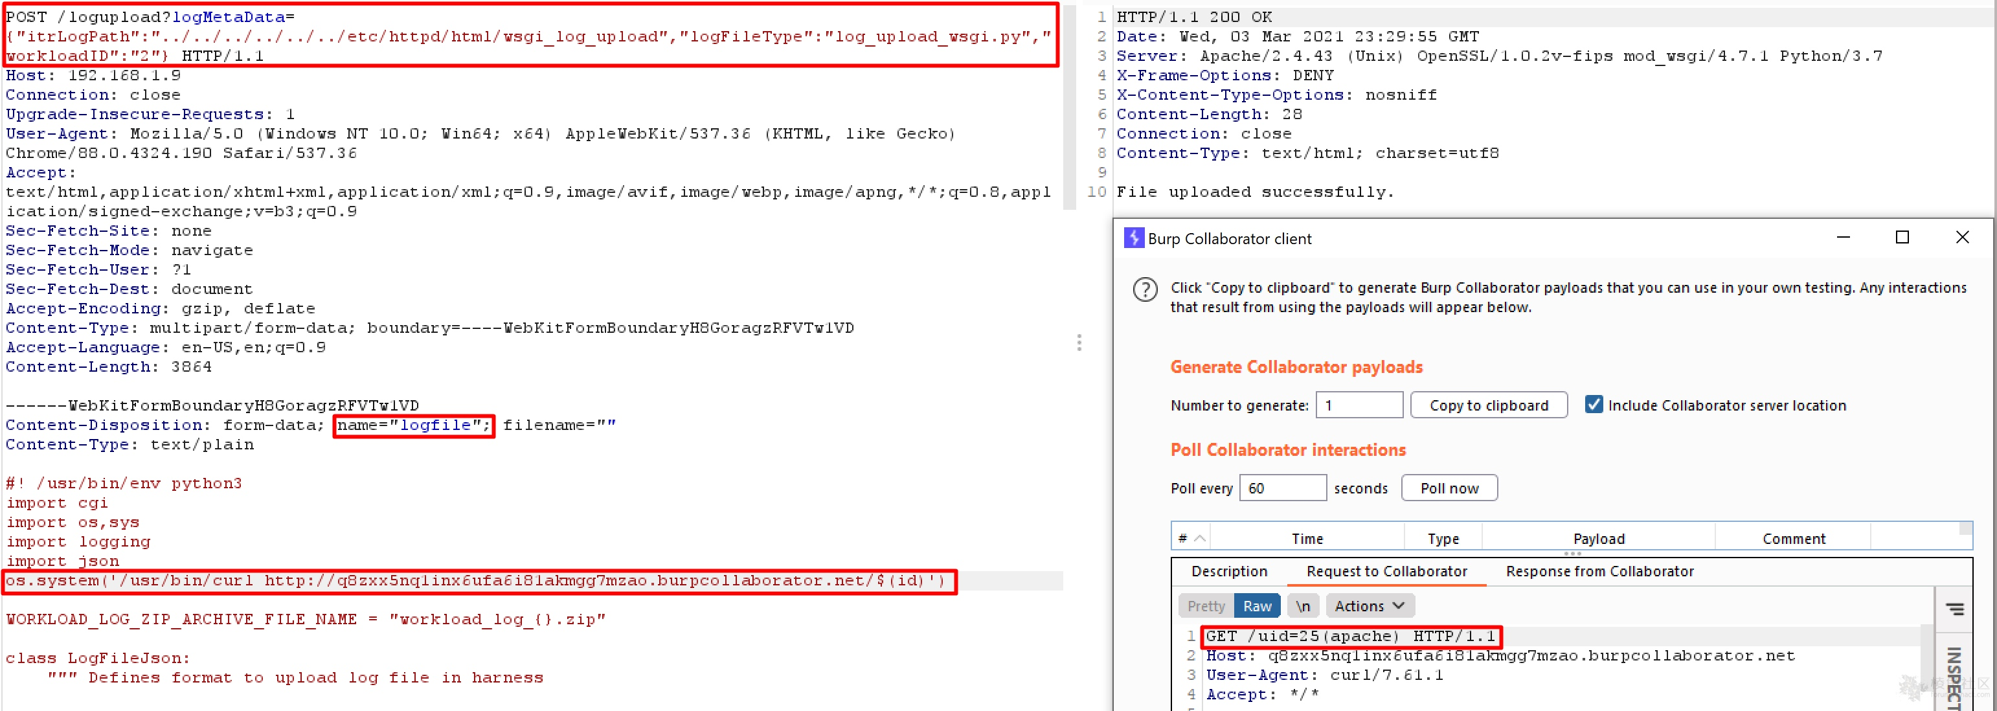This screenshot has width=1997, height=711.
Task: Select Raw view mode
Action: tap(1257, 605)
